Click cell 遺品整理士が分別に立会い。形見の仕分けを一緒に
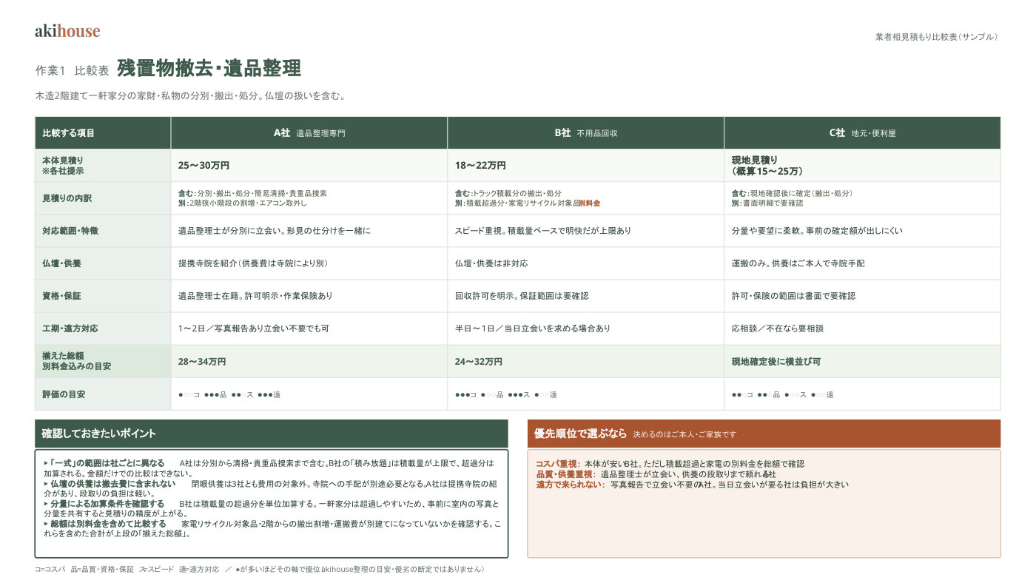1036x583 pixels. 309,231
